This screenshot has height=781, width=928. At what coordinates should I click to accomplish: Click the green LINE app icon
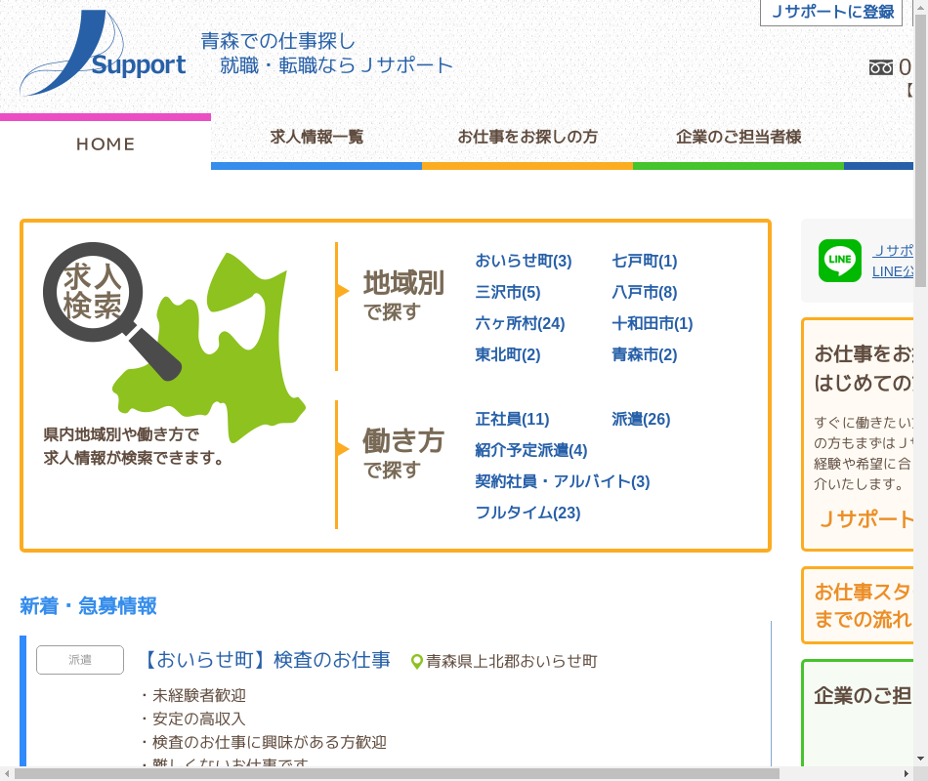840,261
